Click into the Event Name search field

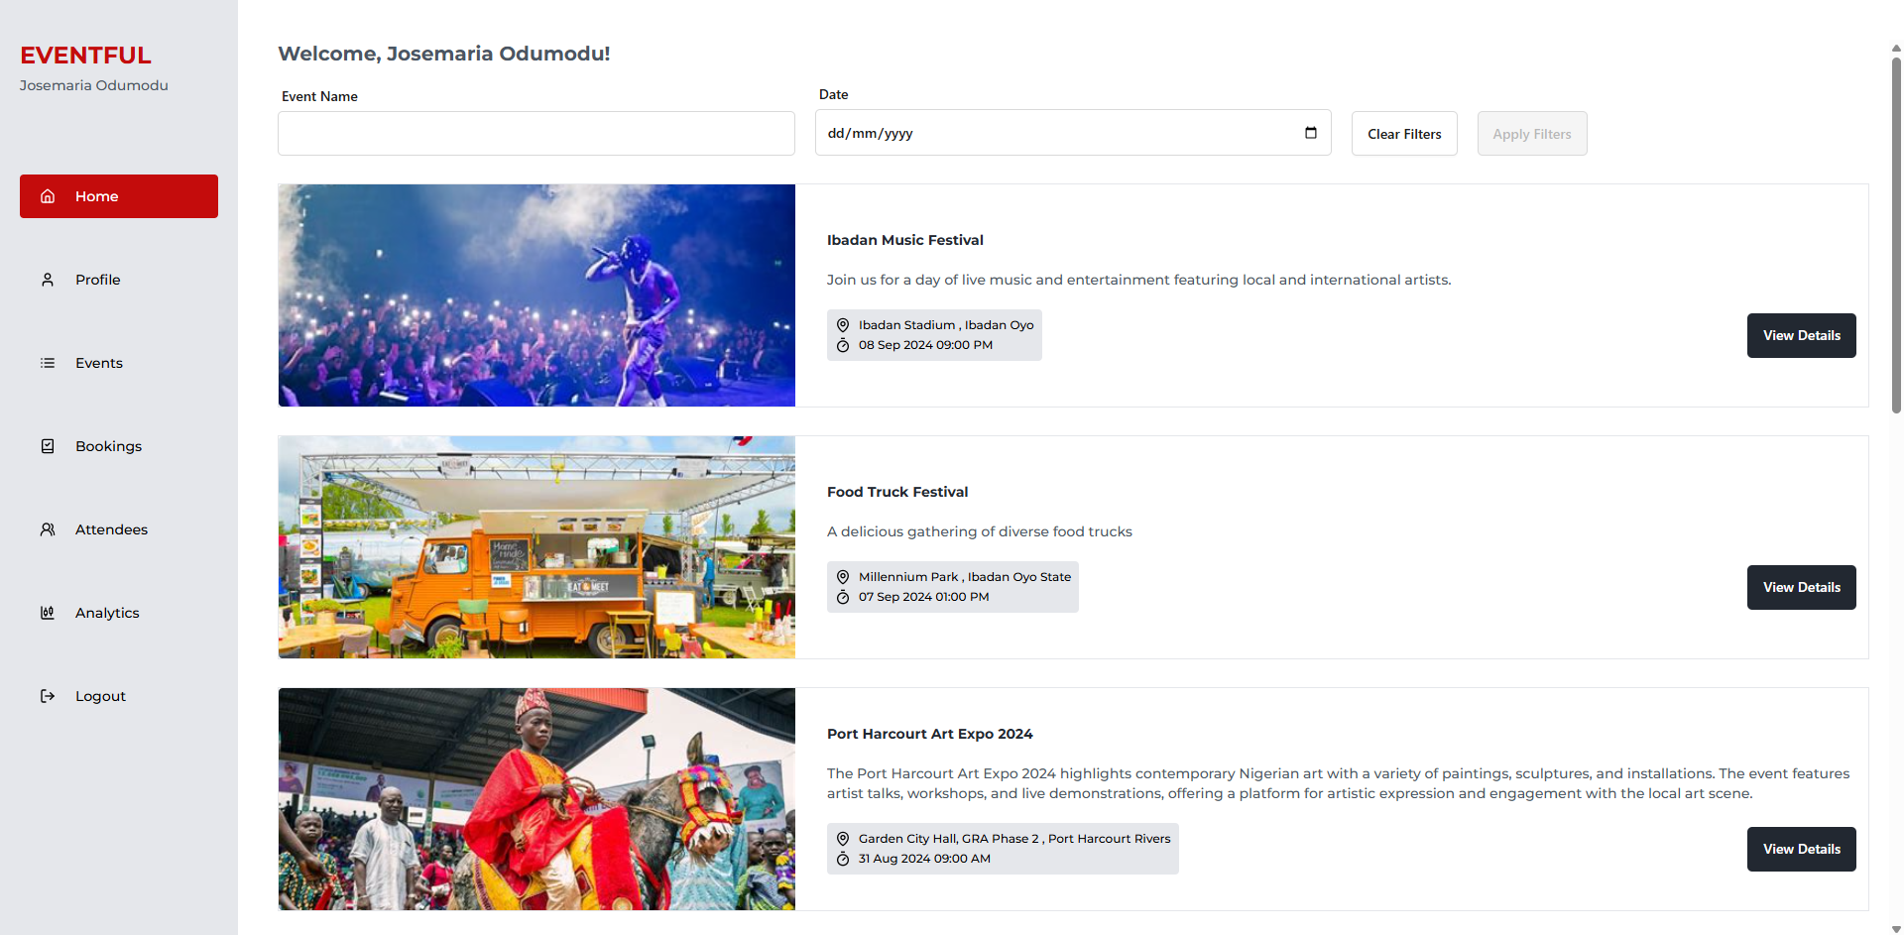535,133
